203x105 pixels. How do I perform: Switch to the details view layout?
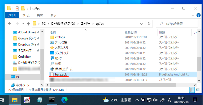pos(191,90)
